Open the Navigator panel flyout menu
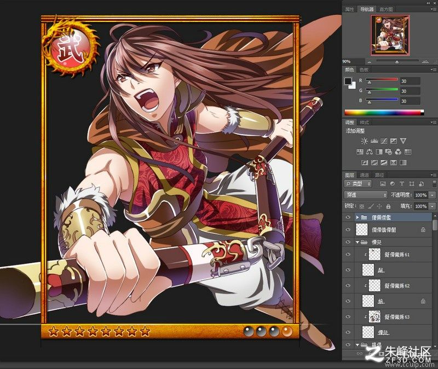The image size is (438, 369). 434,9
